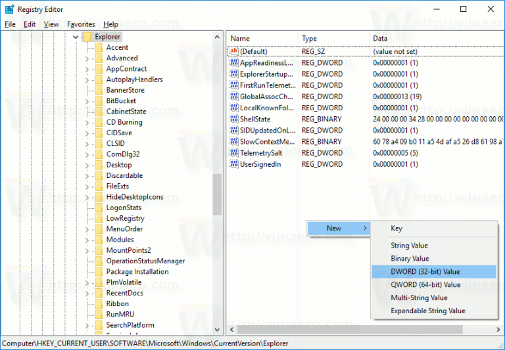Select the Desktop key in tree

coord(119,165)
